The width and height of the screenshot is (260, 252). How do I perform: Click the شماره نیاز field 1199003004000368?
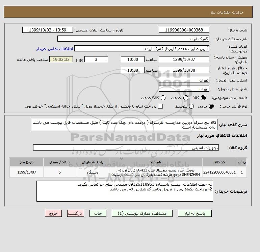[184, 30]
